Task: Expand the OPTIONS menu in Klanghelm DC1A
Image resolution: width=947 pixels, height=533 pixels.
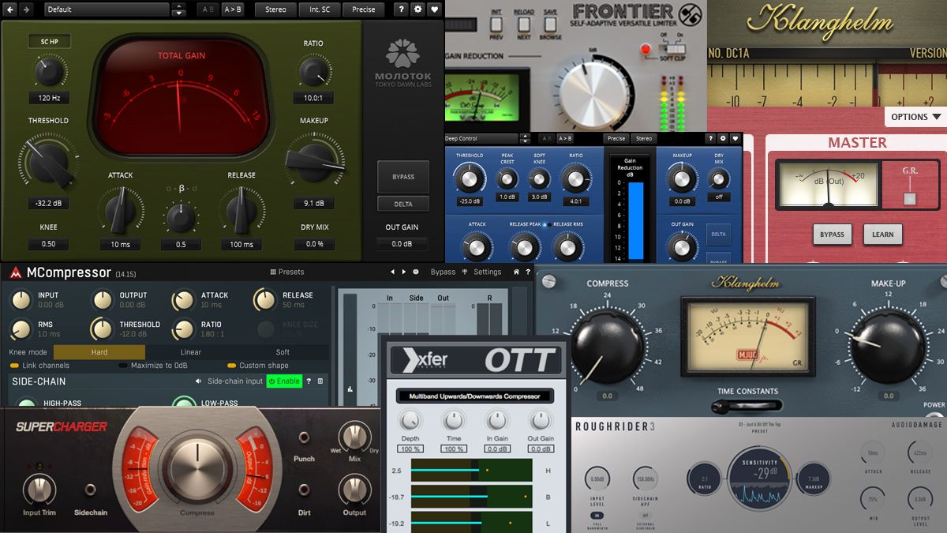Action: [914, 116]
